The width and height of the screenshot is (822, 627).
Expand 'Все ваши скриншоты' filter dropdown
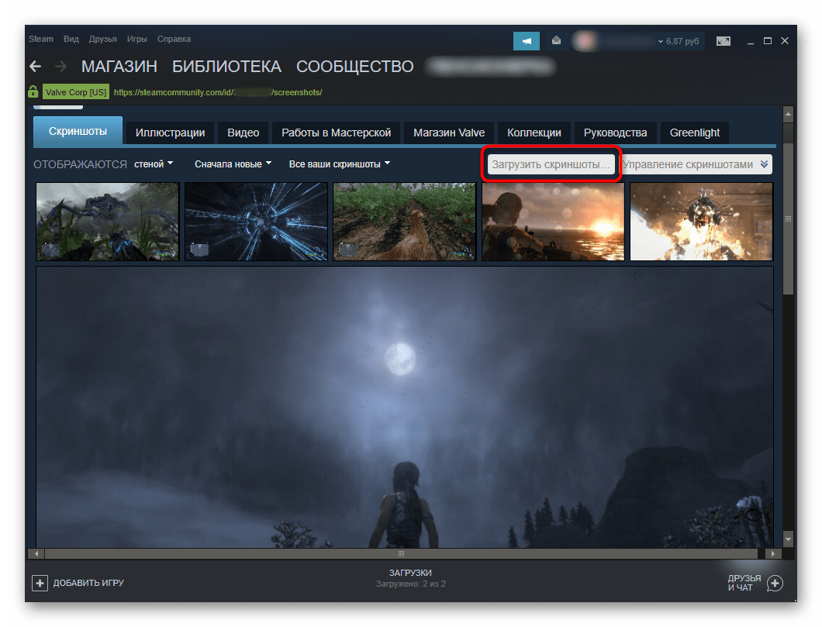click(339, 164)
